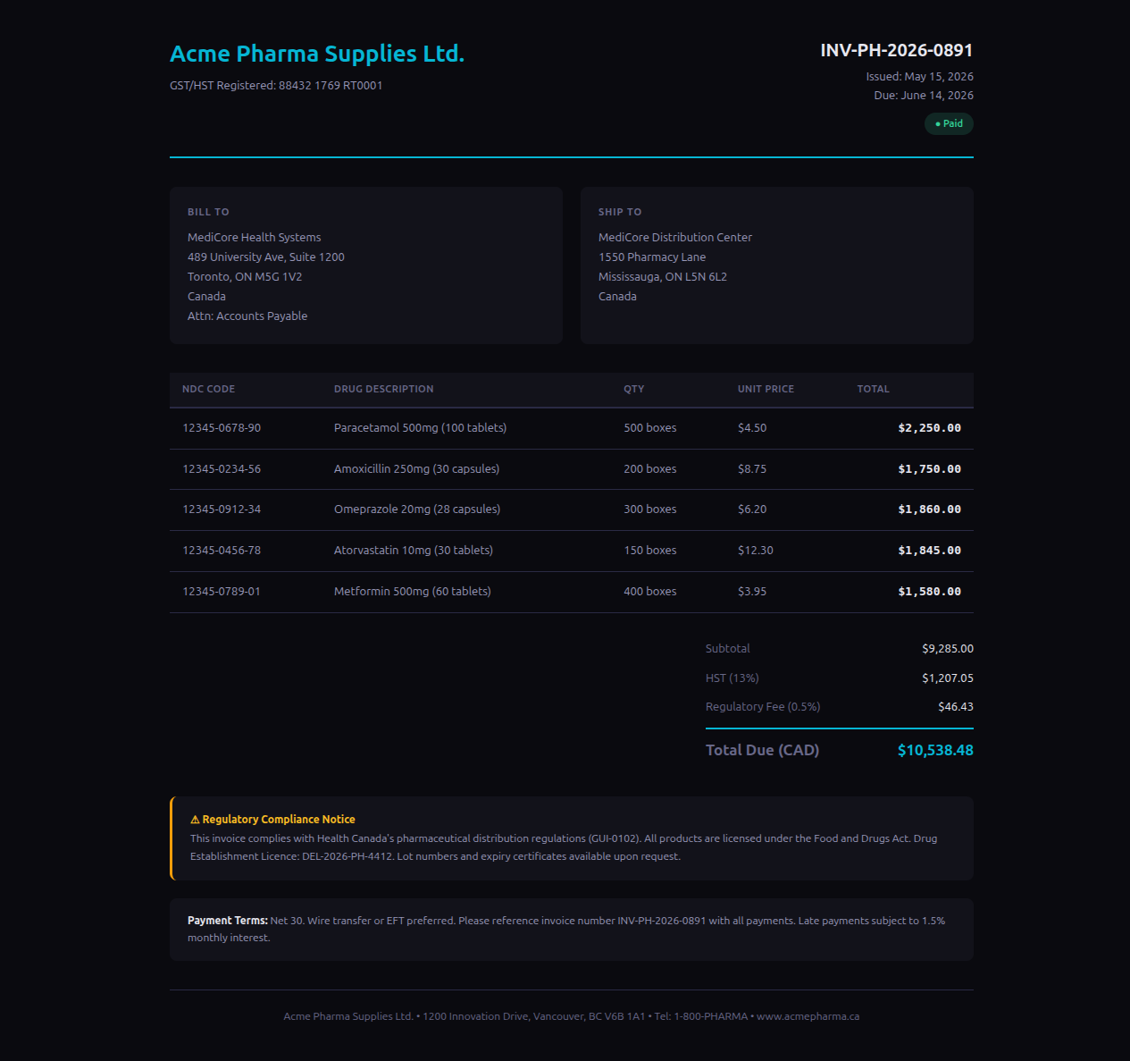The image size is (1130, 1061).
Task: Click the $6.20 unit price
Action: [752, 509]
